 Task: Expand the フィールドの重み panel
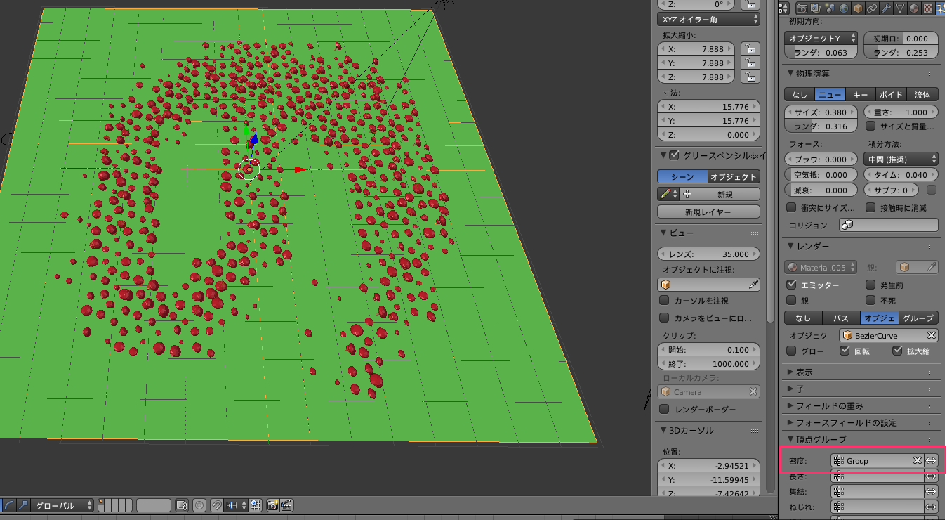point(829,405)
